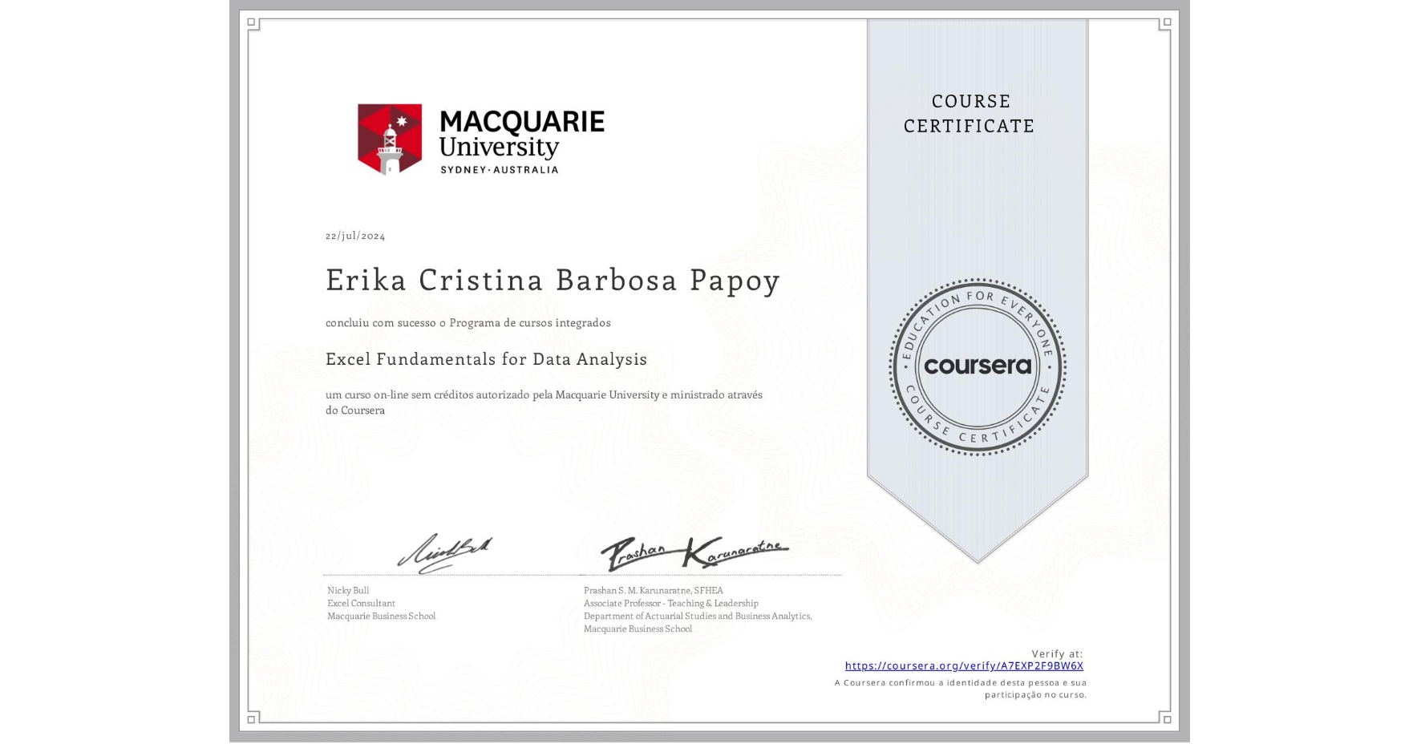The height and width of the screenshot is (744, 1421).
Task: Click the MACQUARIE University wordmark
Action: tap(522, 134)
